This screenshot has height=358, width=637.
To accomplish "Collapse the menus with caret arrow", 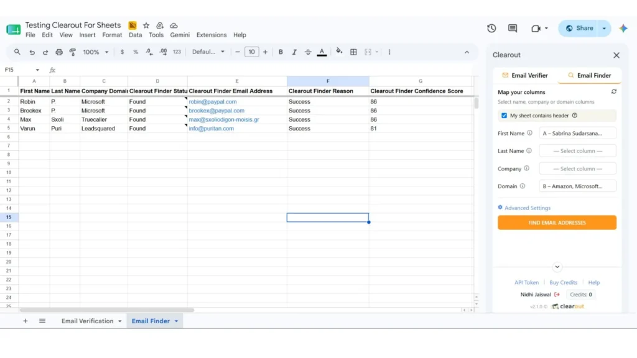I will point(467,52).
